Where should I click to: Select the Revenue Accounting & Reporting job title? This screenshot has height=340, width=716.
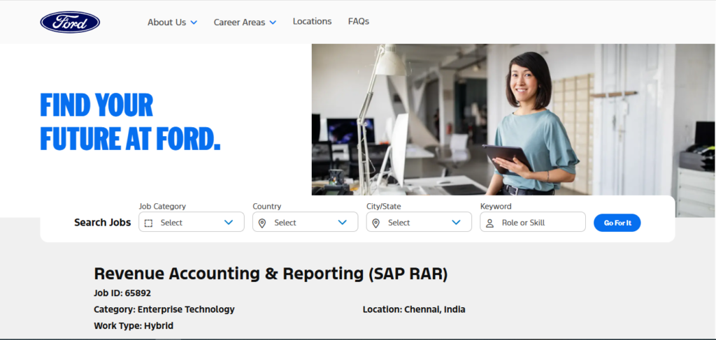click(x=271, y=274)
